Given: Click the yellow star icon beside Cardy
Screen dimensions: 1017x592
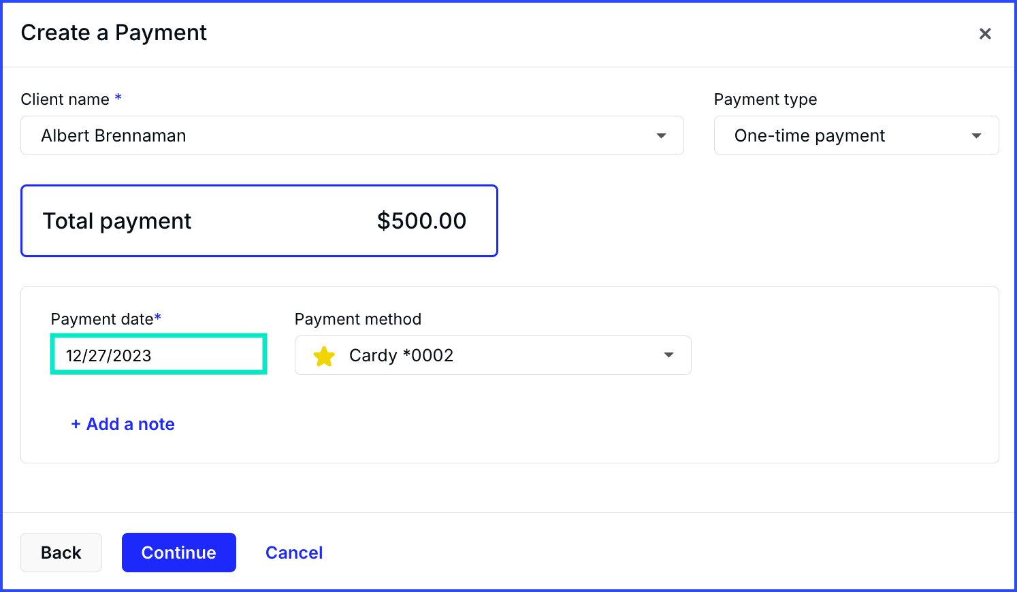Looking at the screenshot, I should [324, 356].
